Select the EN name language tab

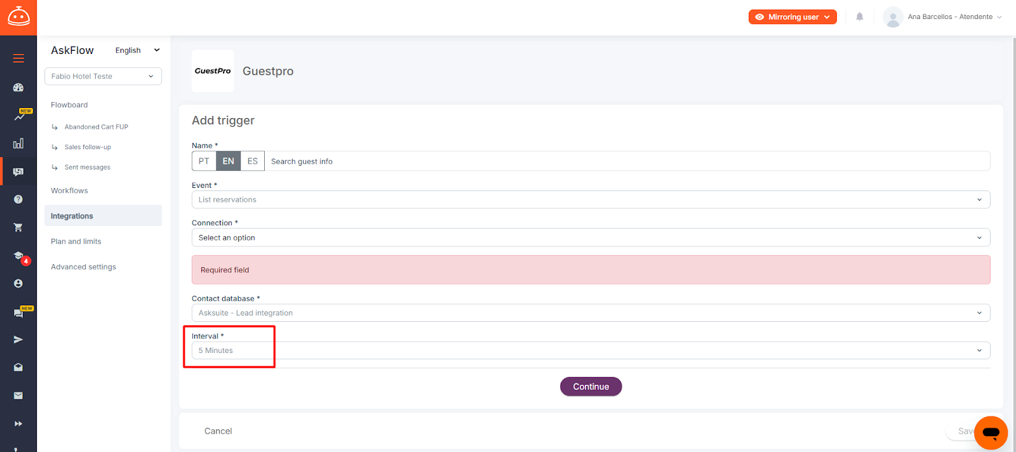(x=229, y=161)
